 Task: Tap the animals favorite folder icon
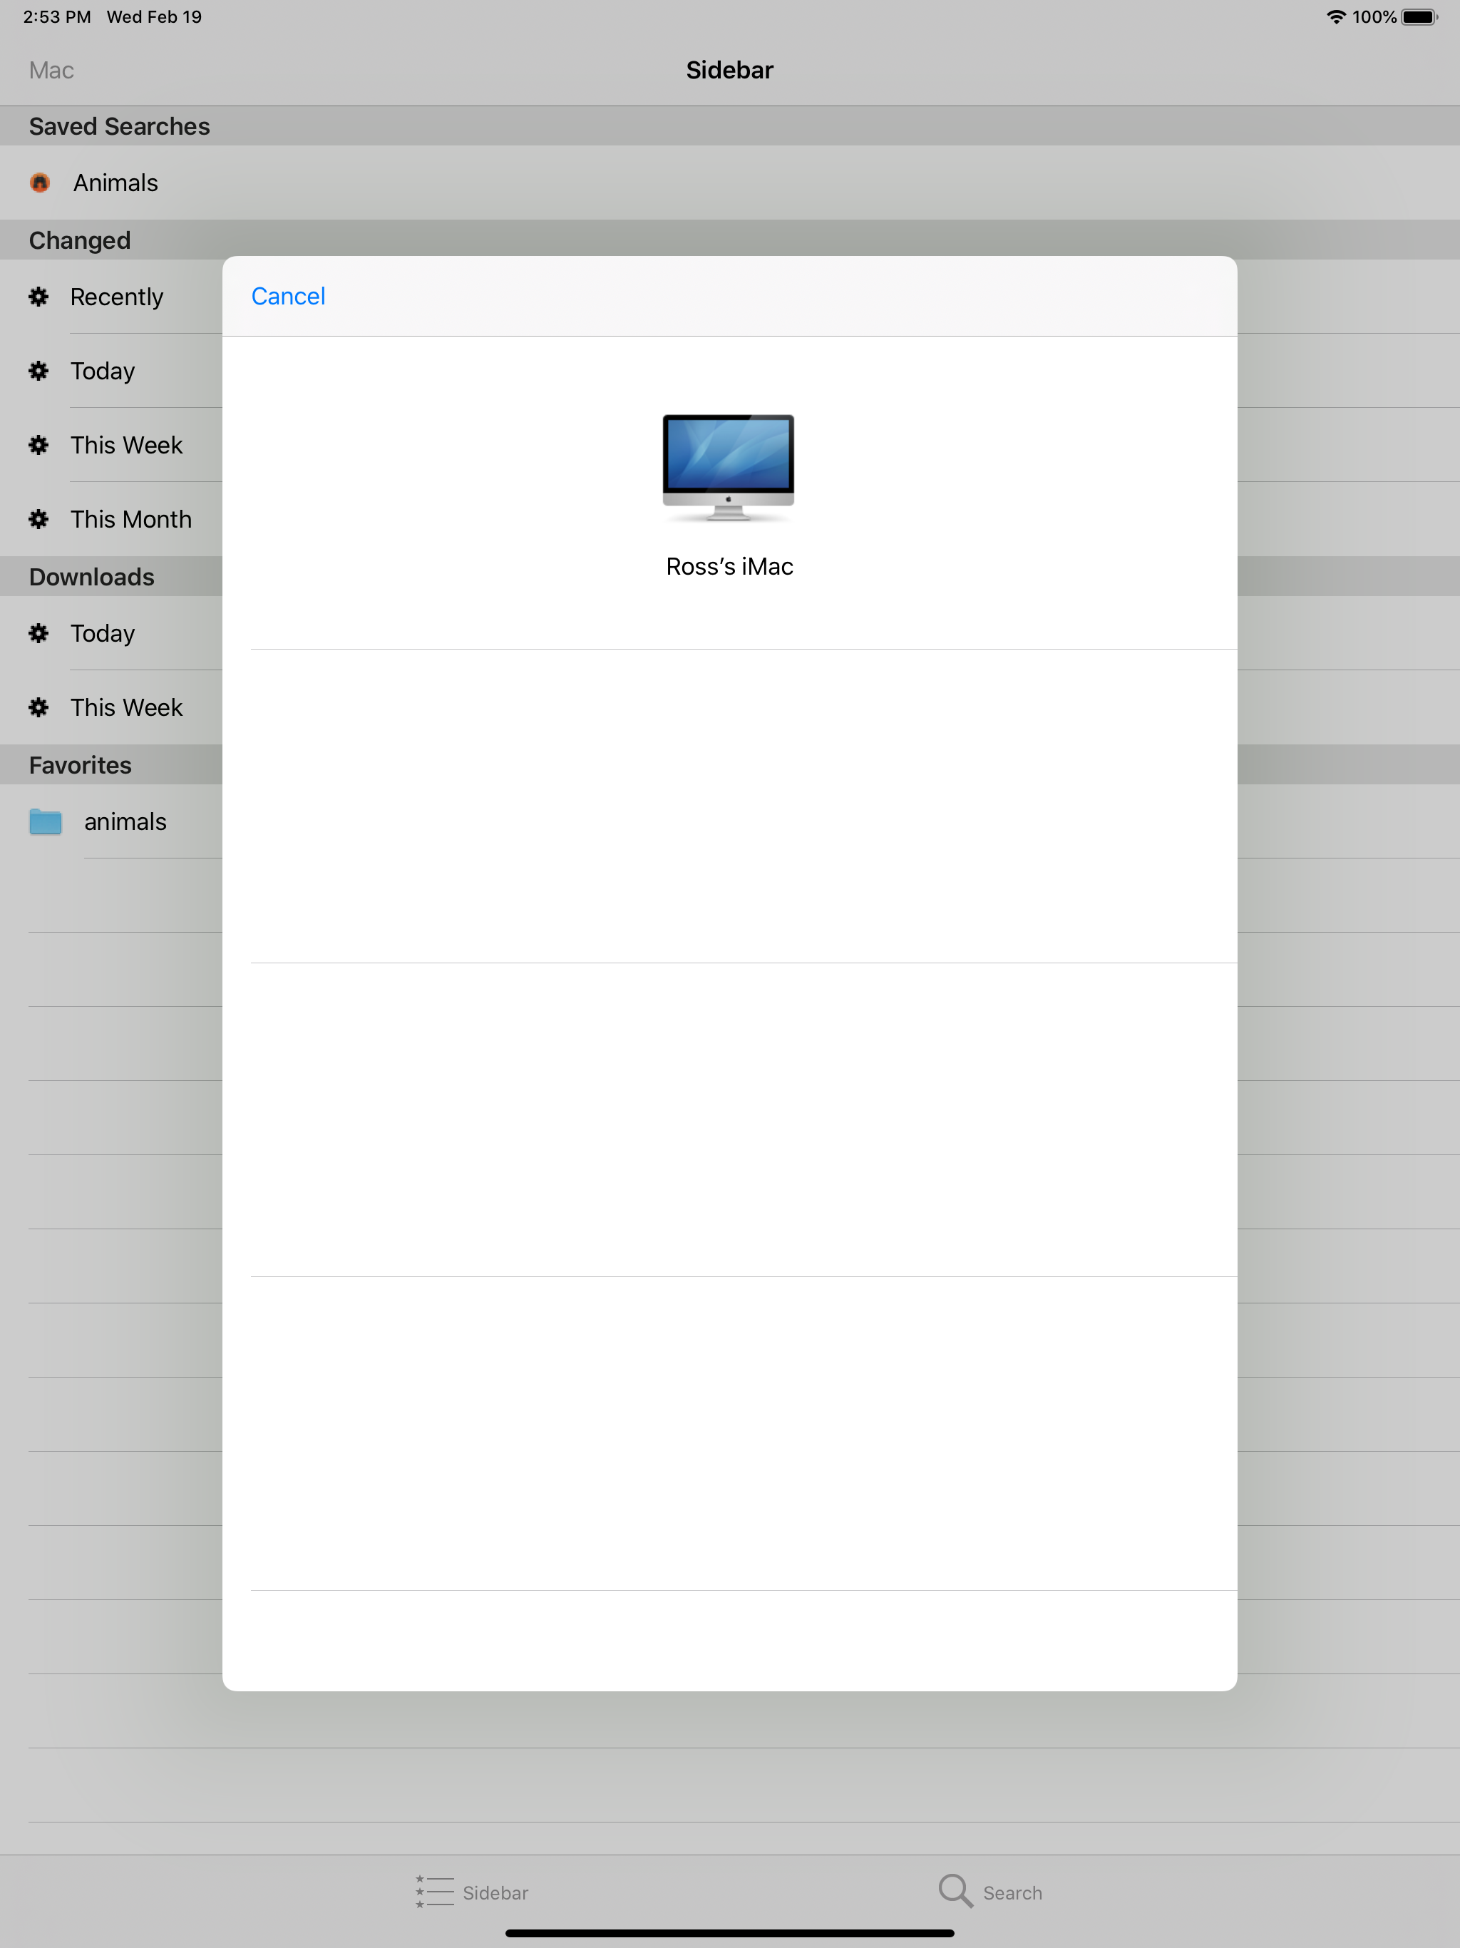[x=45, y=821]
